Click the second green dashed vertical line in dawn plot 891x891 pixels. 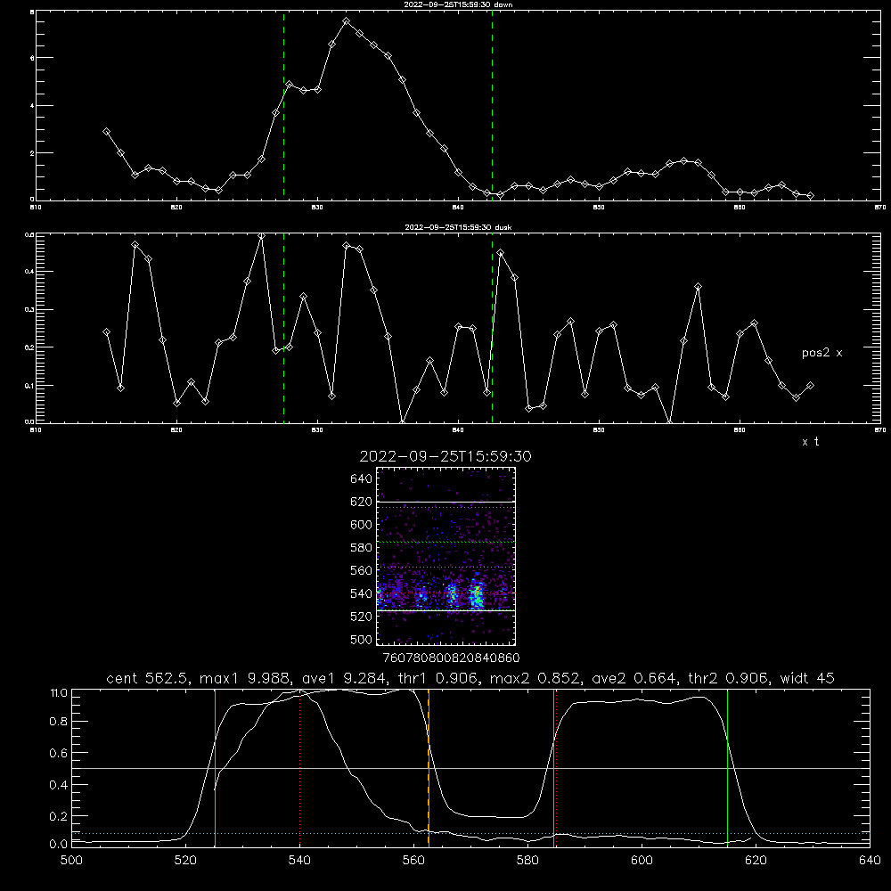coord(492,105)
